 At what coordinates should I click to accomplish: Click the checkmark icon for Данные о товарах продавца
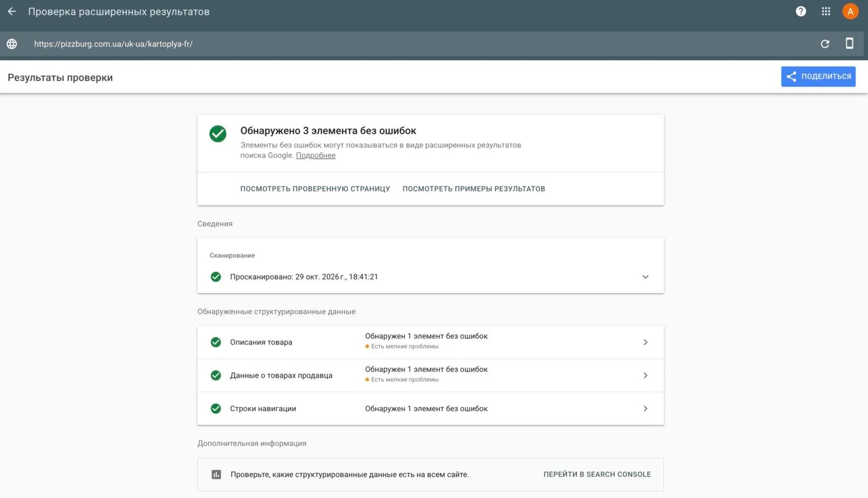[x=216, y=375]
